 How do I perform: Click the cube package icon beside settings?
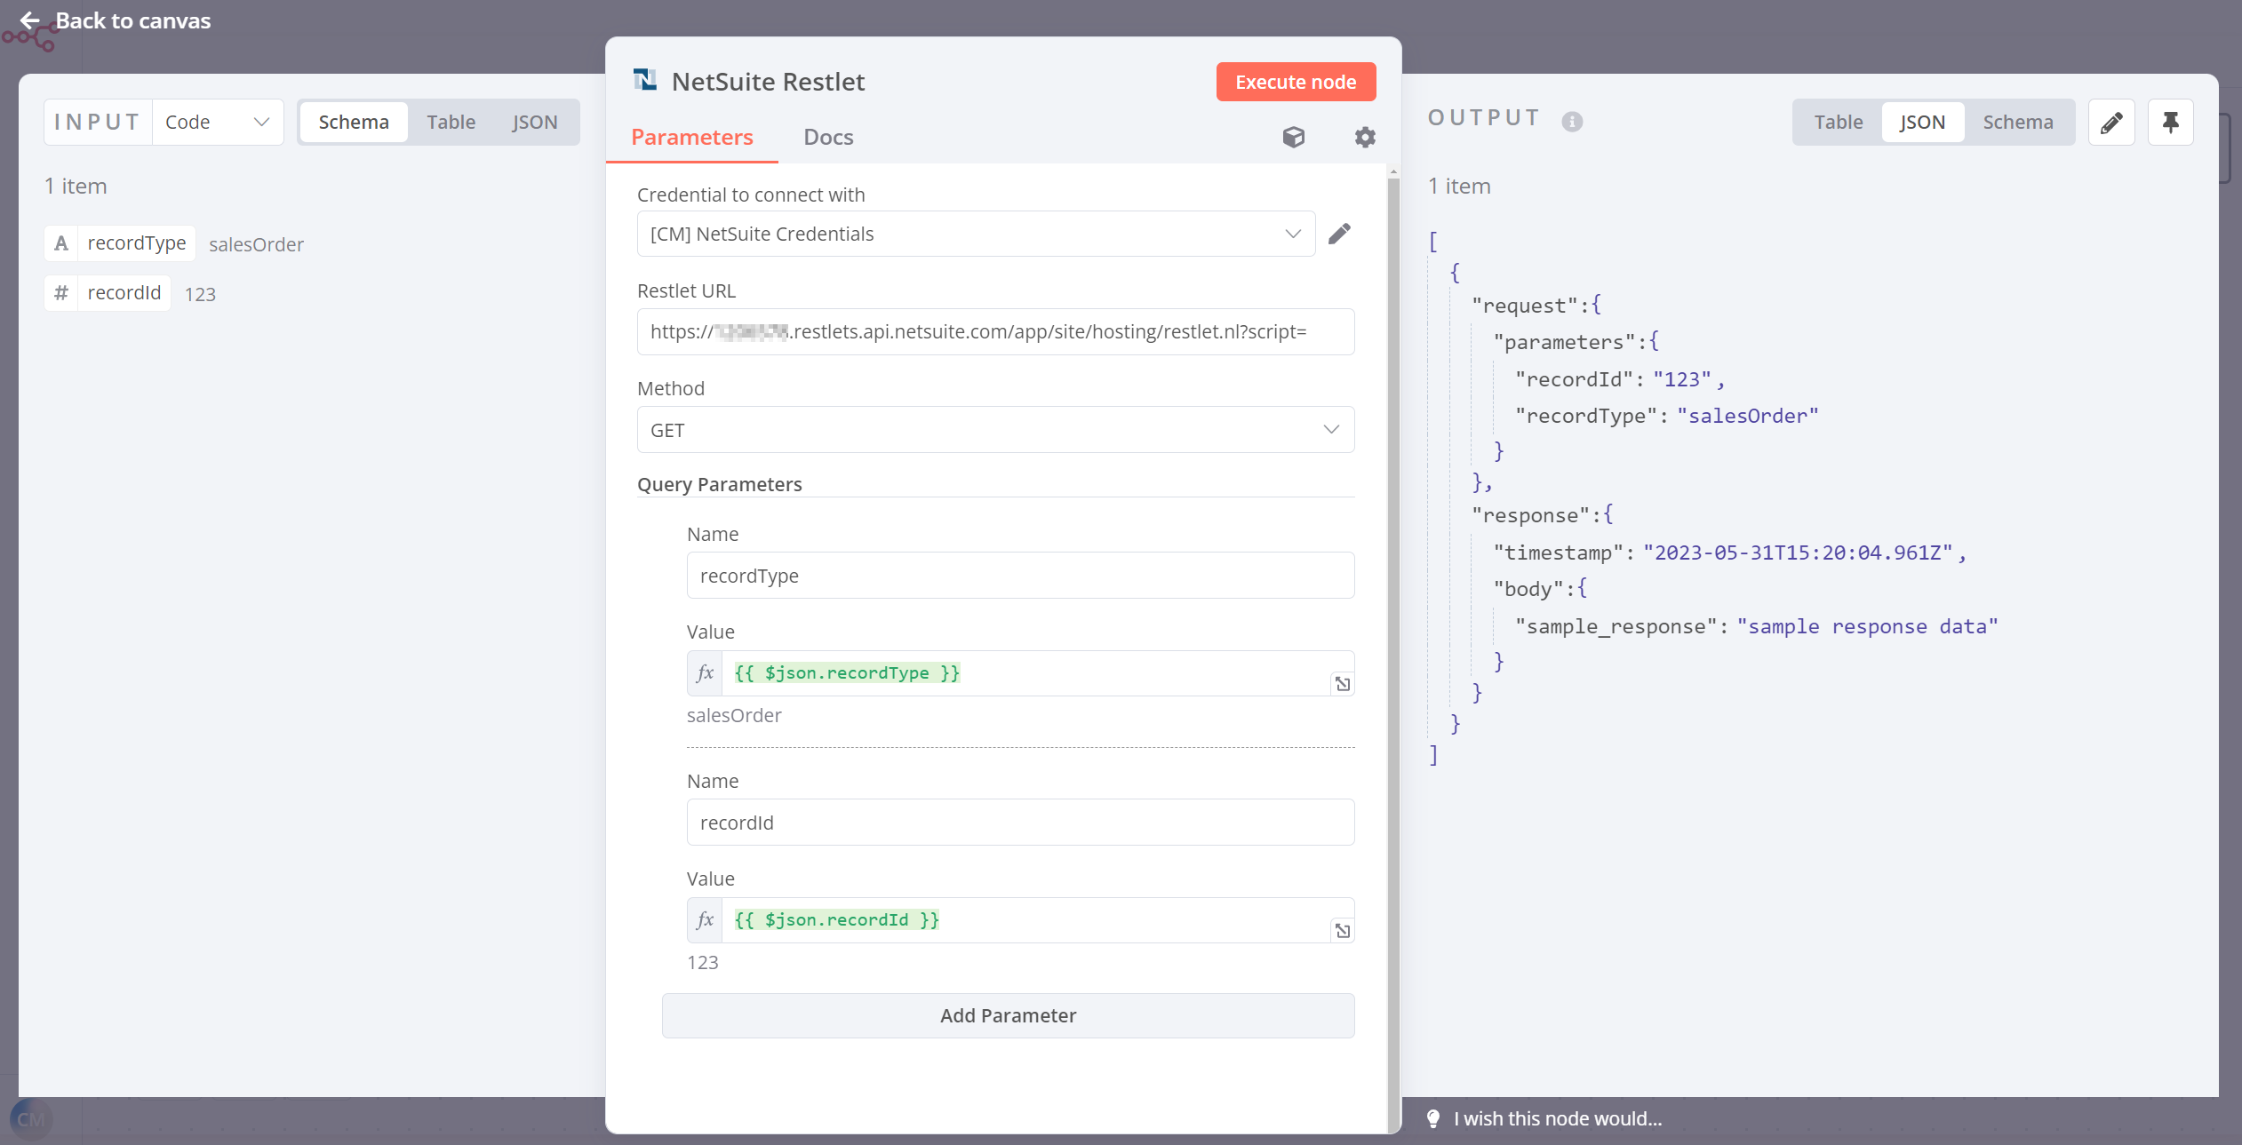coord(1294,137)
